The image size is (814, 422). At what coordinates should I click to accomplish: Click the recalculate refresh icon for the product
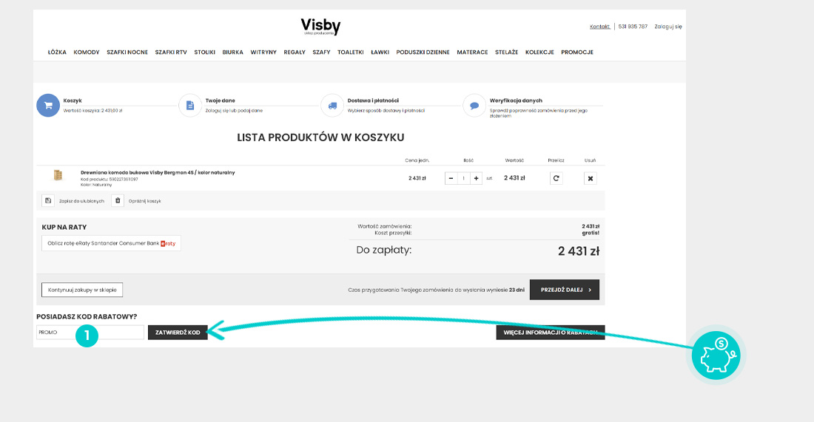(556, 178)
